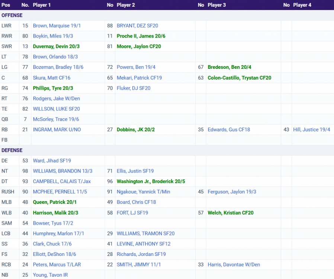Open Young, Tavon IR link

point(50,275)
